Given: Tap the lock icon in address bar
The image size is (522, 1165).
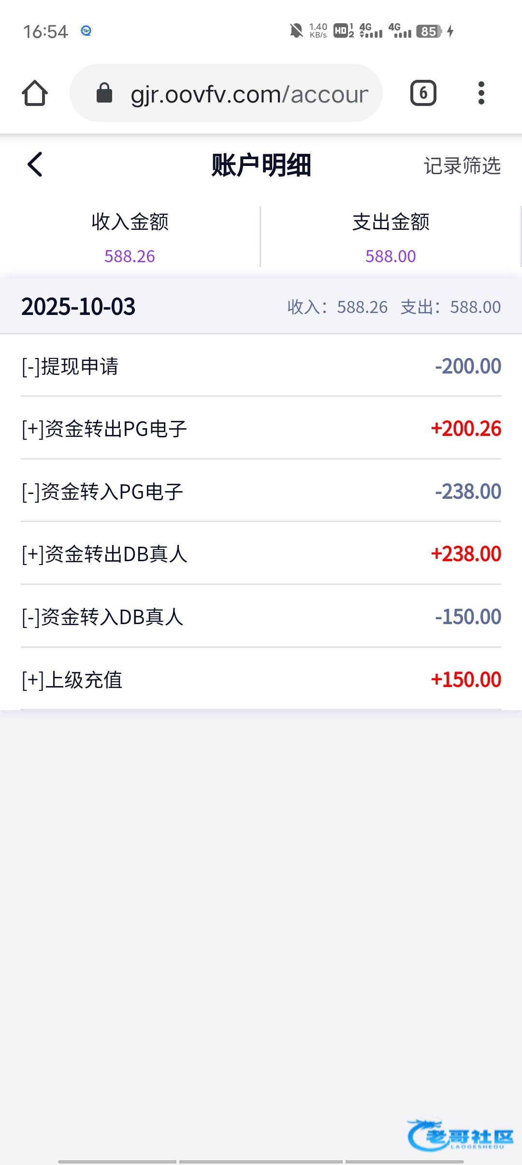Looking at the screenshot, I should pyautogui.click(x=104, y=93).
